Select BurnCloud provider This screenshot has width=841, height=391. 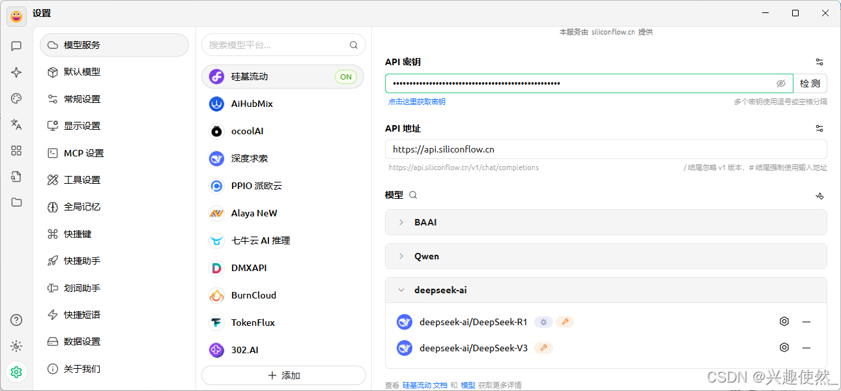tap(283, 295)
